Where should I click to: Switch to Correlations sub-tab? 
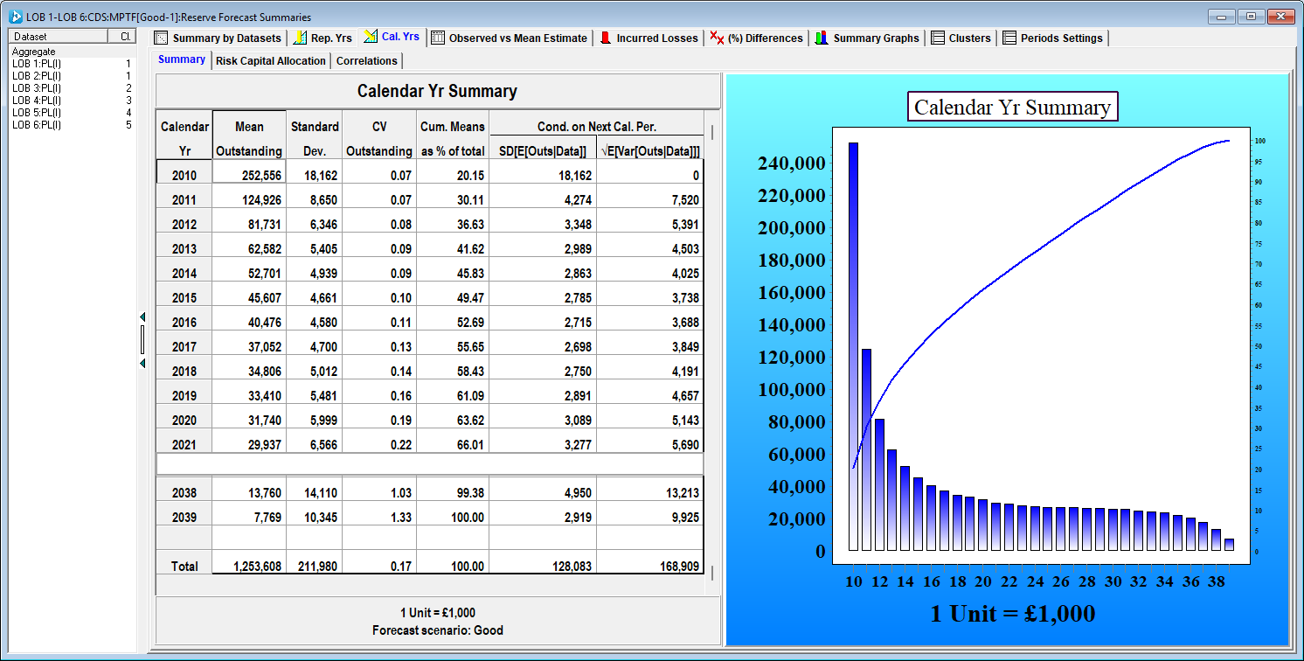366,60
